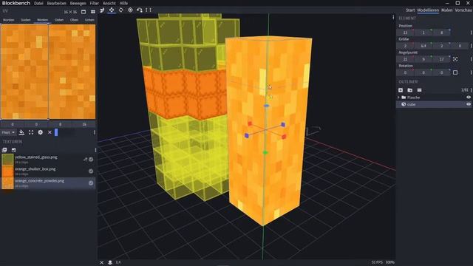Click the Add Cube icon in Outliner
Screen dimensions: 473x266
pos(401,90)
